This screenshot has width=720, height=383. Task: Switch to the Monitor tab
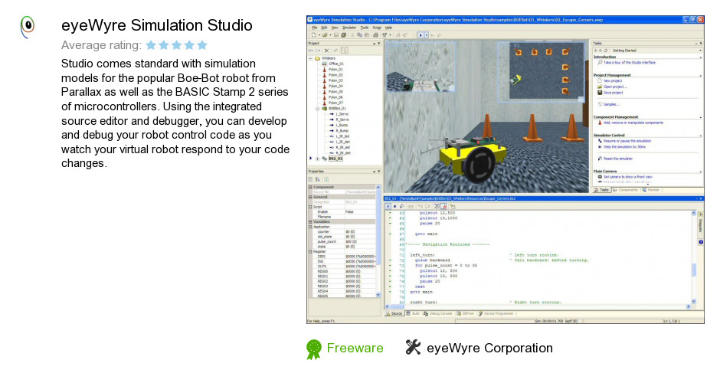coord(650,190)
